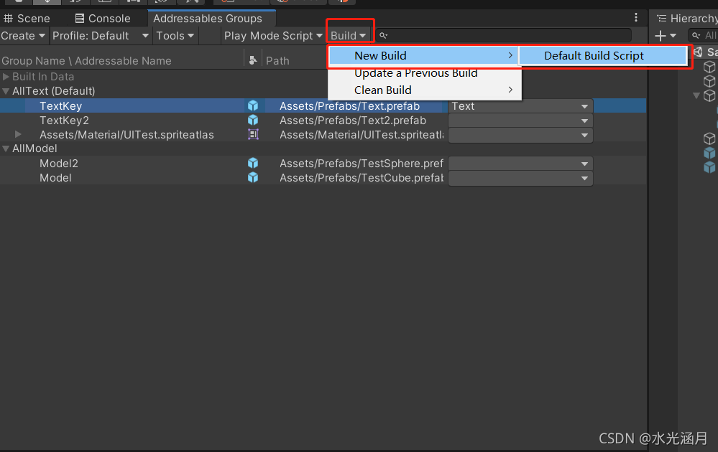The height and width of the screenshot is (452, 718).
Task: Open the Tools dropdown menu
Action: pos(175,36)
